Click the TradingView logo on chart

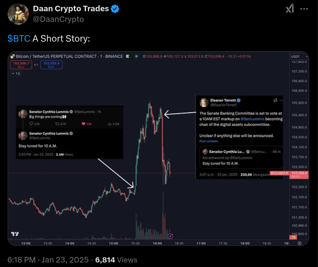[15, 234]
